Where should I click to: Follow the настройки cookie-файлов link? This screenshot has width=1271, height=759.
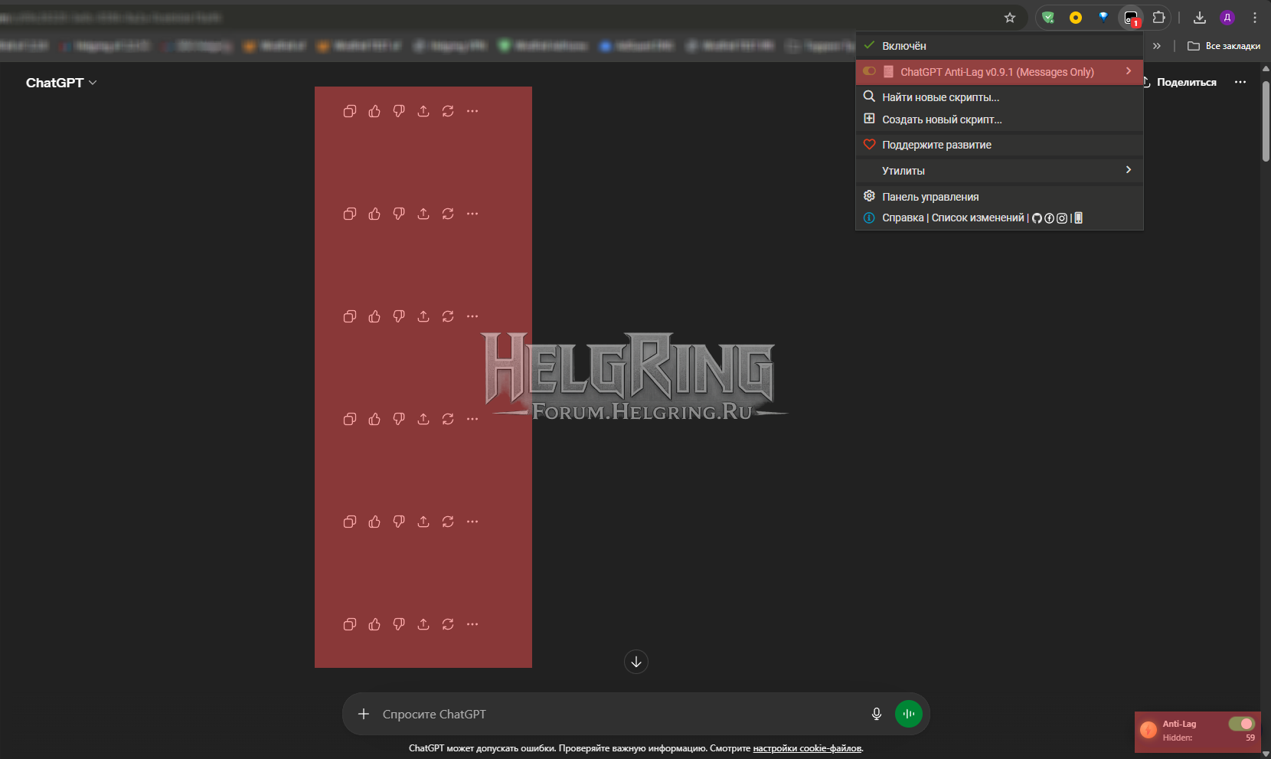[x=807, y=748]
